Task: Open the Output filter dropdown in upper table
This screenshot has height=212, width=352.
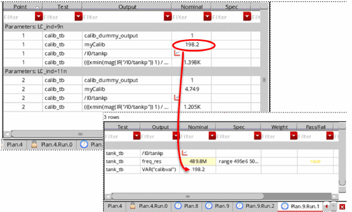Action: click(167, 16)
